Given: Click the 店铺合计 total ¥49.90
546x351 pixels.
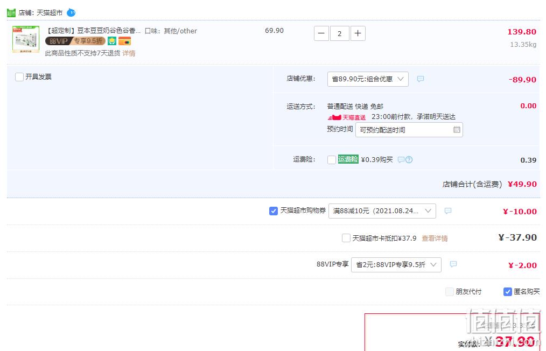Looking at the screenshot, I should [x=522, y=184].
